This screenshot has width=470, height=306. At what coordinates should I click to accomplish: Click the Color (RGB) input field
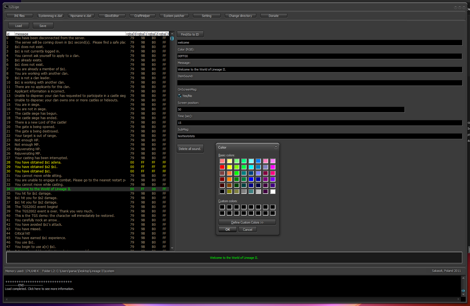(x=319, y=56)
